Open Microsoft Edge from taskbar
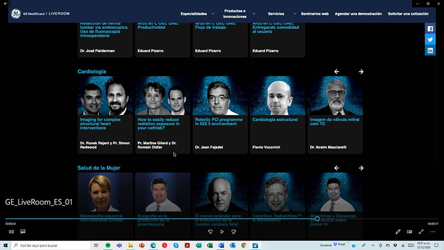 [x=153, y=246]
